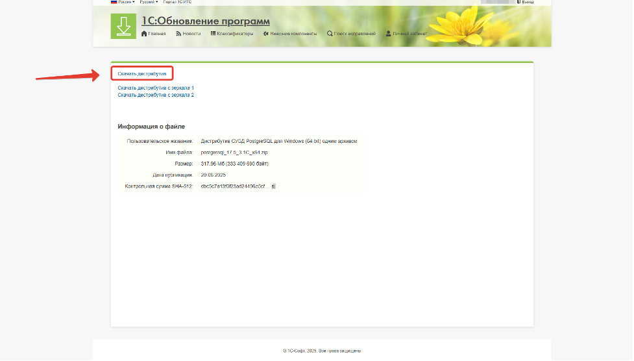Click the Russian flag icon

pos(114,2)
